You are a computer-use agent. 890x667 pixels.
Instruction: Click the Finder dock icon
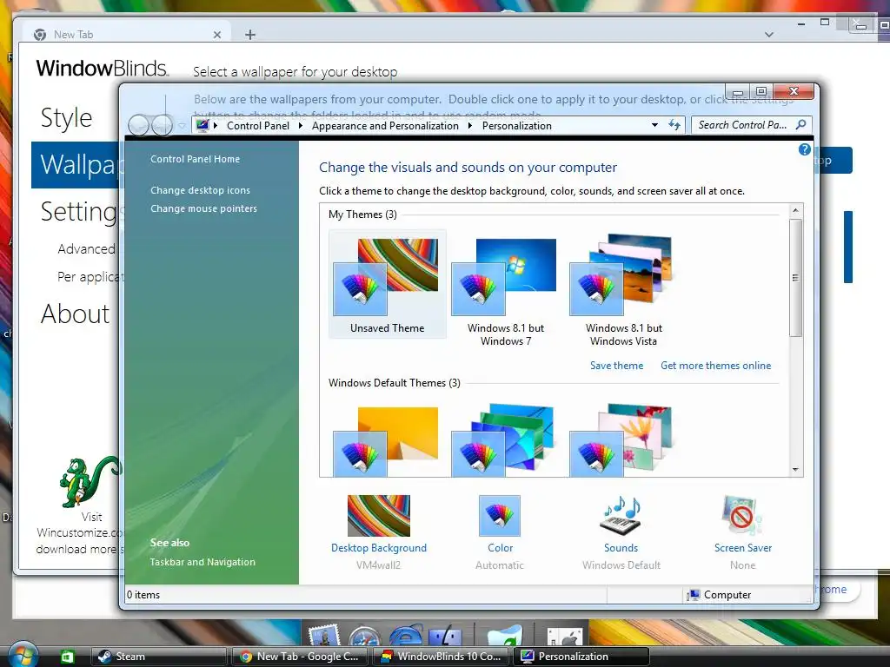tap(445, 635)
